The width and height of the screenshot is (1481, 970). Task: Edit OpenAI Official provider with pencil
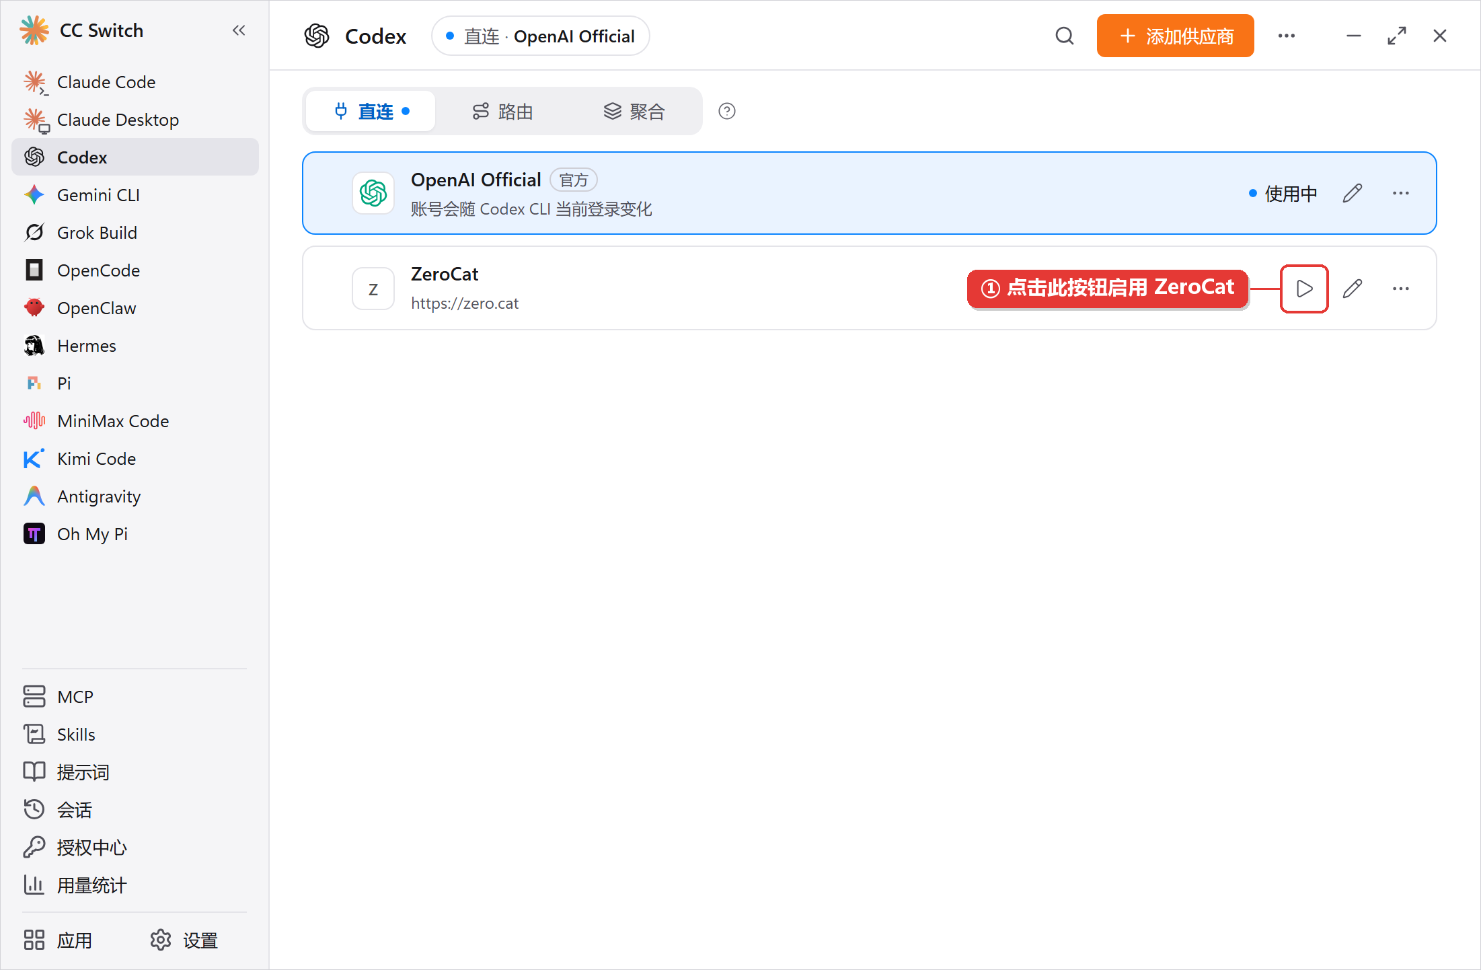[1352, 193]
